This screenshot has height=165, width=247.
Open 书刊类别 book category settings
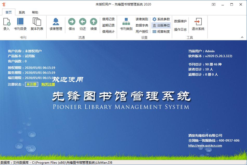(x=126, y=23)
